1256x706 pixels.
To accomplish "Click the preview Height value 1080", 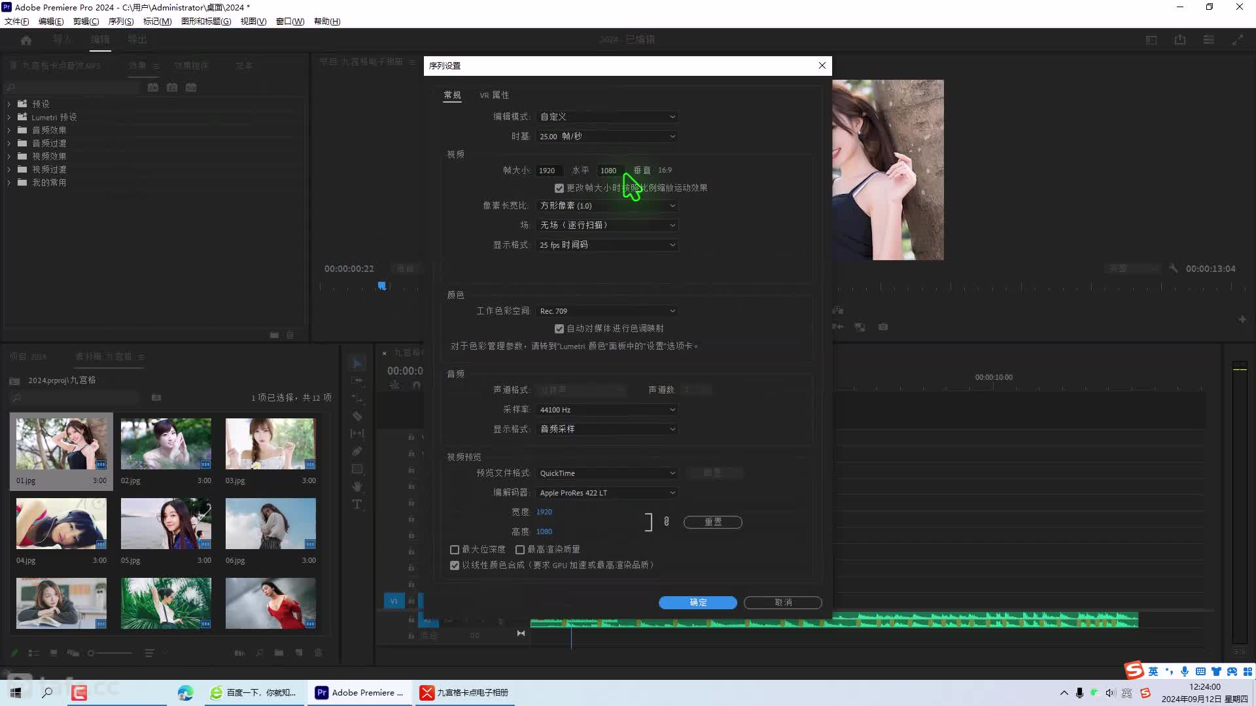I will pyautogui.click(x=544, y=531).
